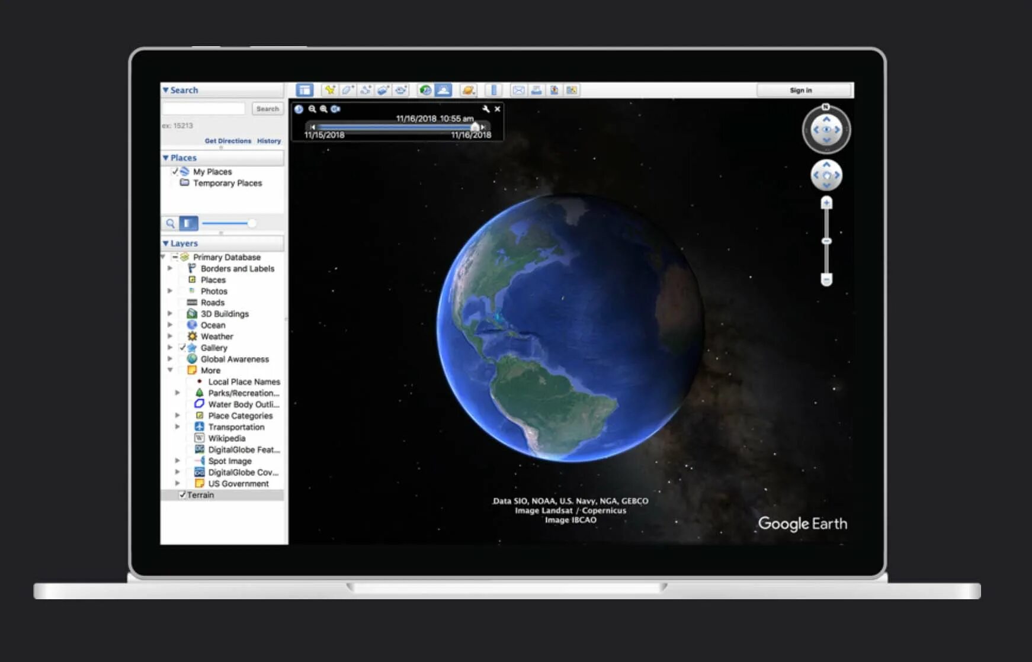Uncheck the My Places checkbox
Viewport: 1032px width, 662px height.
pos(175,172)
